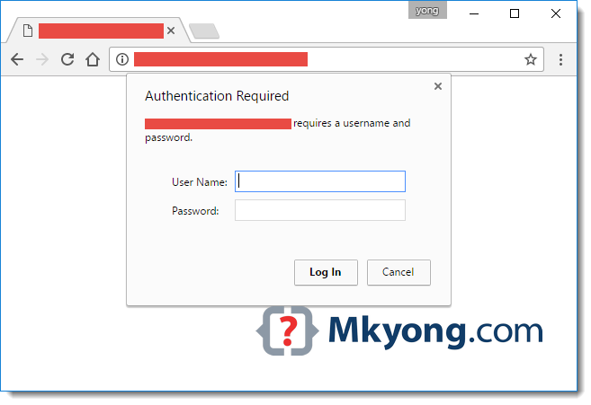591x405 pixels.
Task: Reload the page with refresh icon
Action: (x=67, y=59)
